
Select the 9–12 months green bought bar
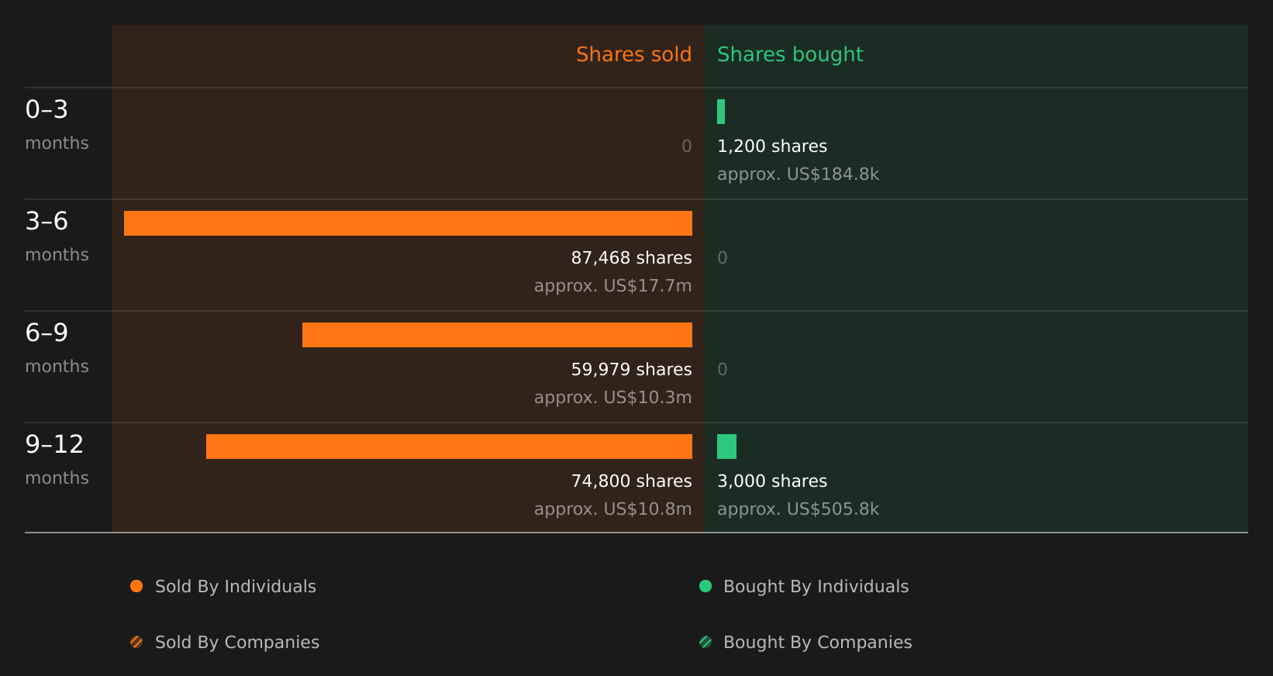(726, 447)
